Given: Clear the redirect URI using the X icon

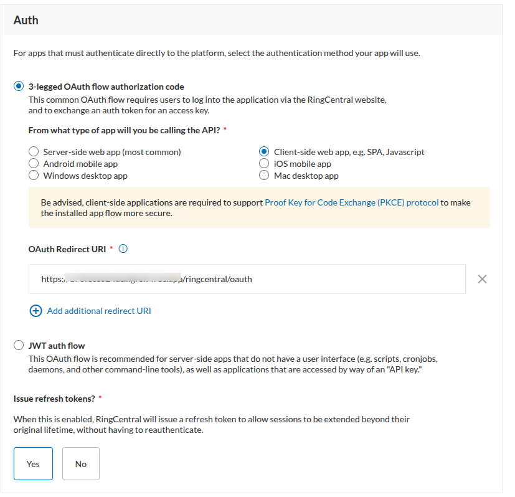Looking at the screenshot, I should coord(482,278).
